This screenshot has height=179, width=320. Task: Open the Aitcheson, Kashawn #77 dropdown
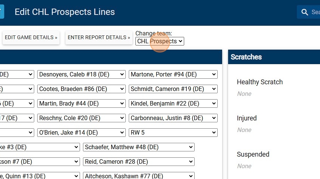[139, 176]
